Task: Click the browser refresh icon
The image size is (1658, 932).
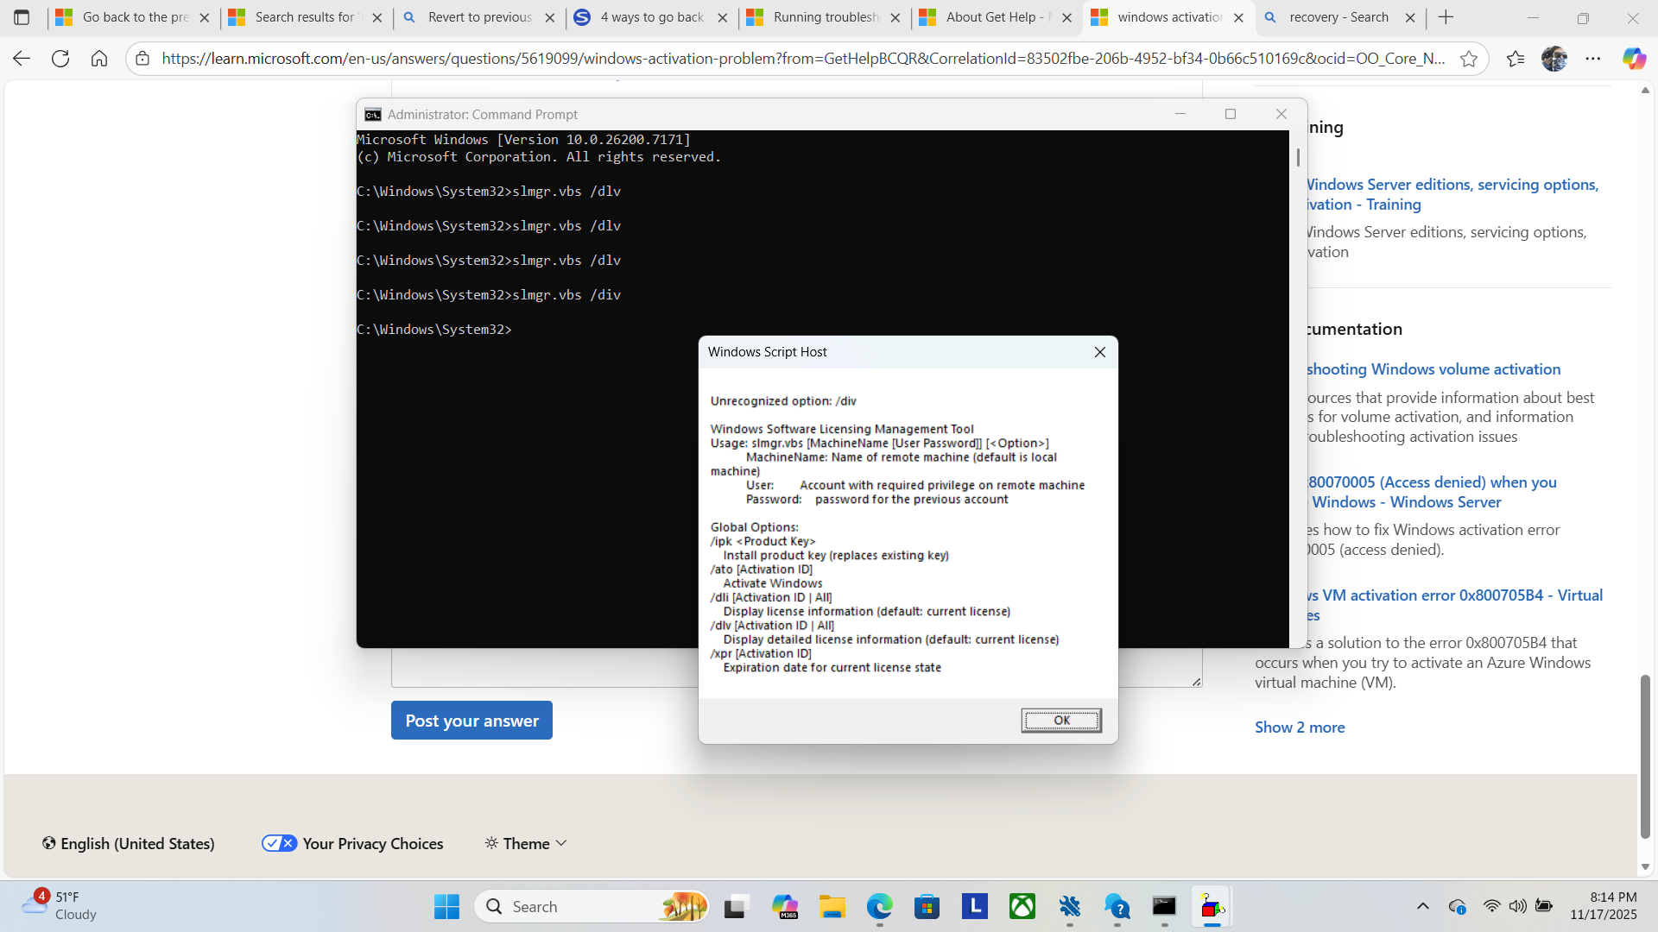Action: point(60,59)
